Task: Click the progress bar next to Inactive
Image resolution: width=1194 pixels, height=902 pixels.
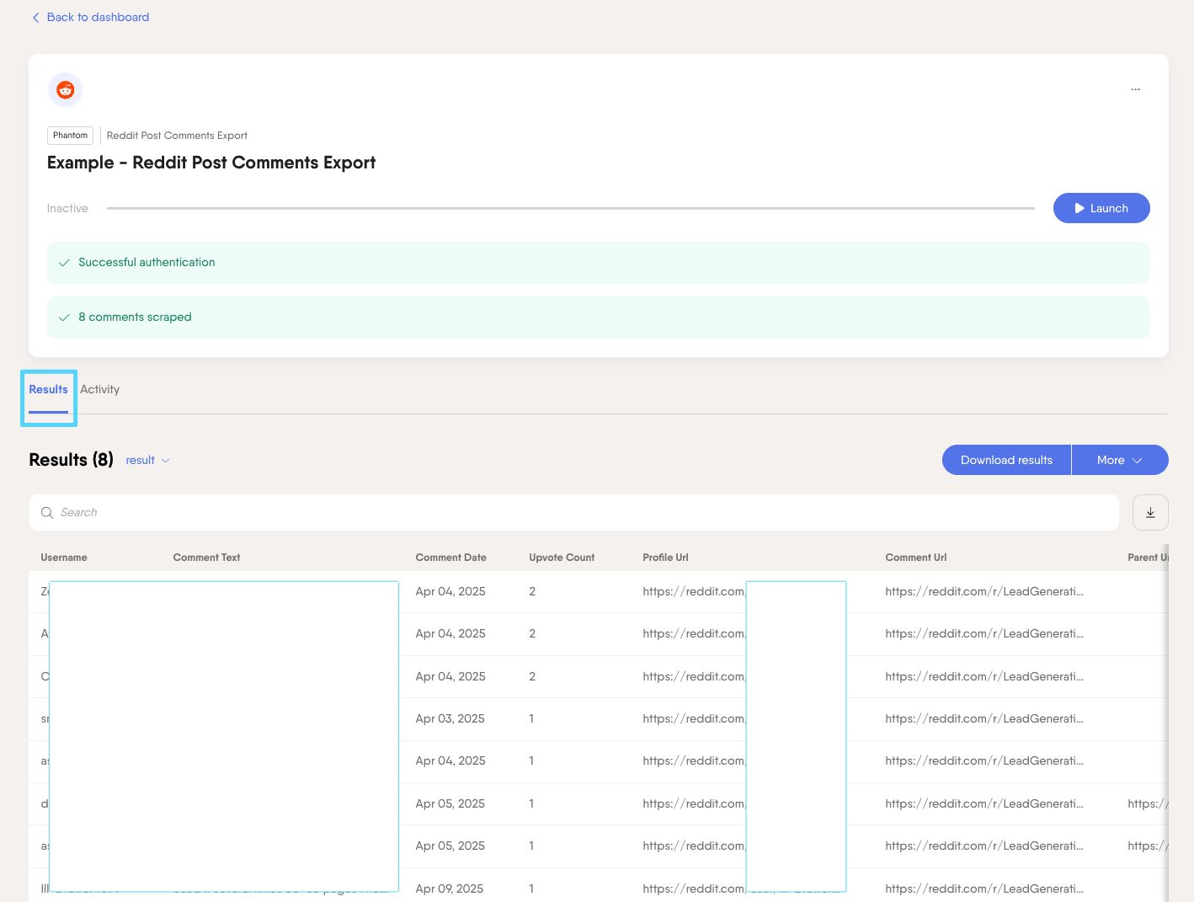Action: [570, 208]
